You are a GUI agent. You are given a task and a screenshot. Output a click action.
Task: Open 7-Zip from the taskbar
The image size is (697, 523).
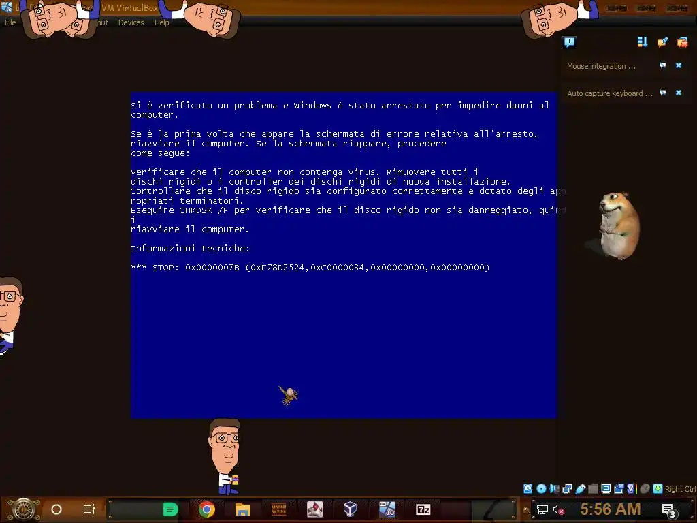pos(423,509)
